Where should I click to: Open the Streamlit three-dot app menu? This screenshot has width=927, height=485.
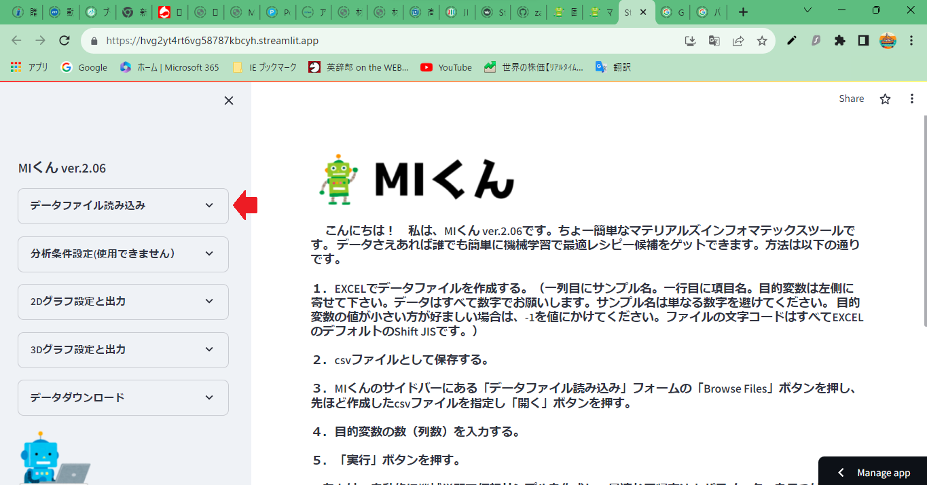(912, 99)
